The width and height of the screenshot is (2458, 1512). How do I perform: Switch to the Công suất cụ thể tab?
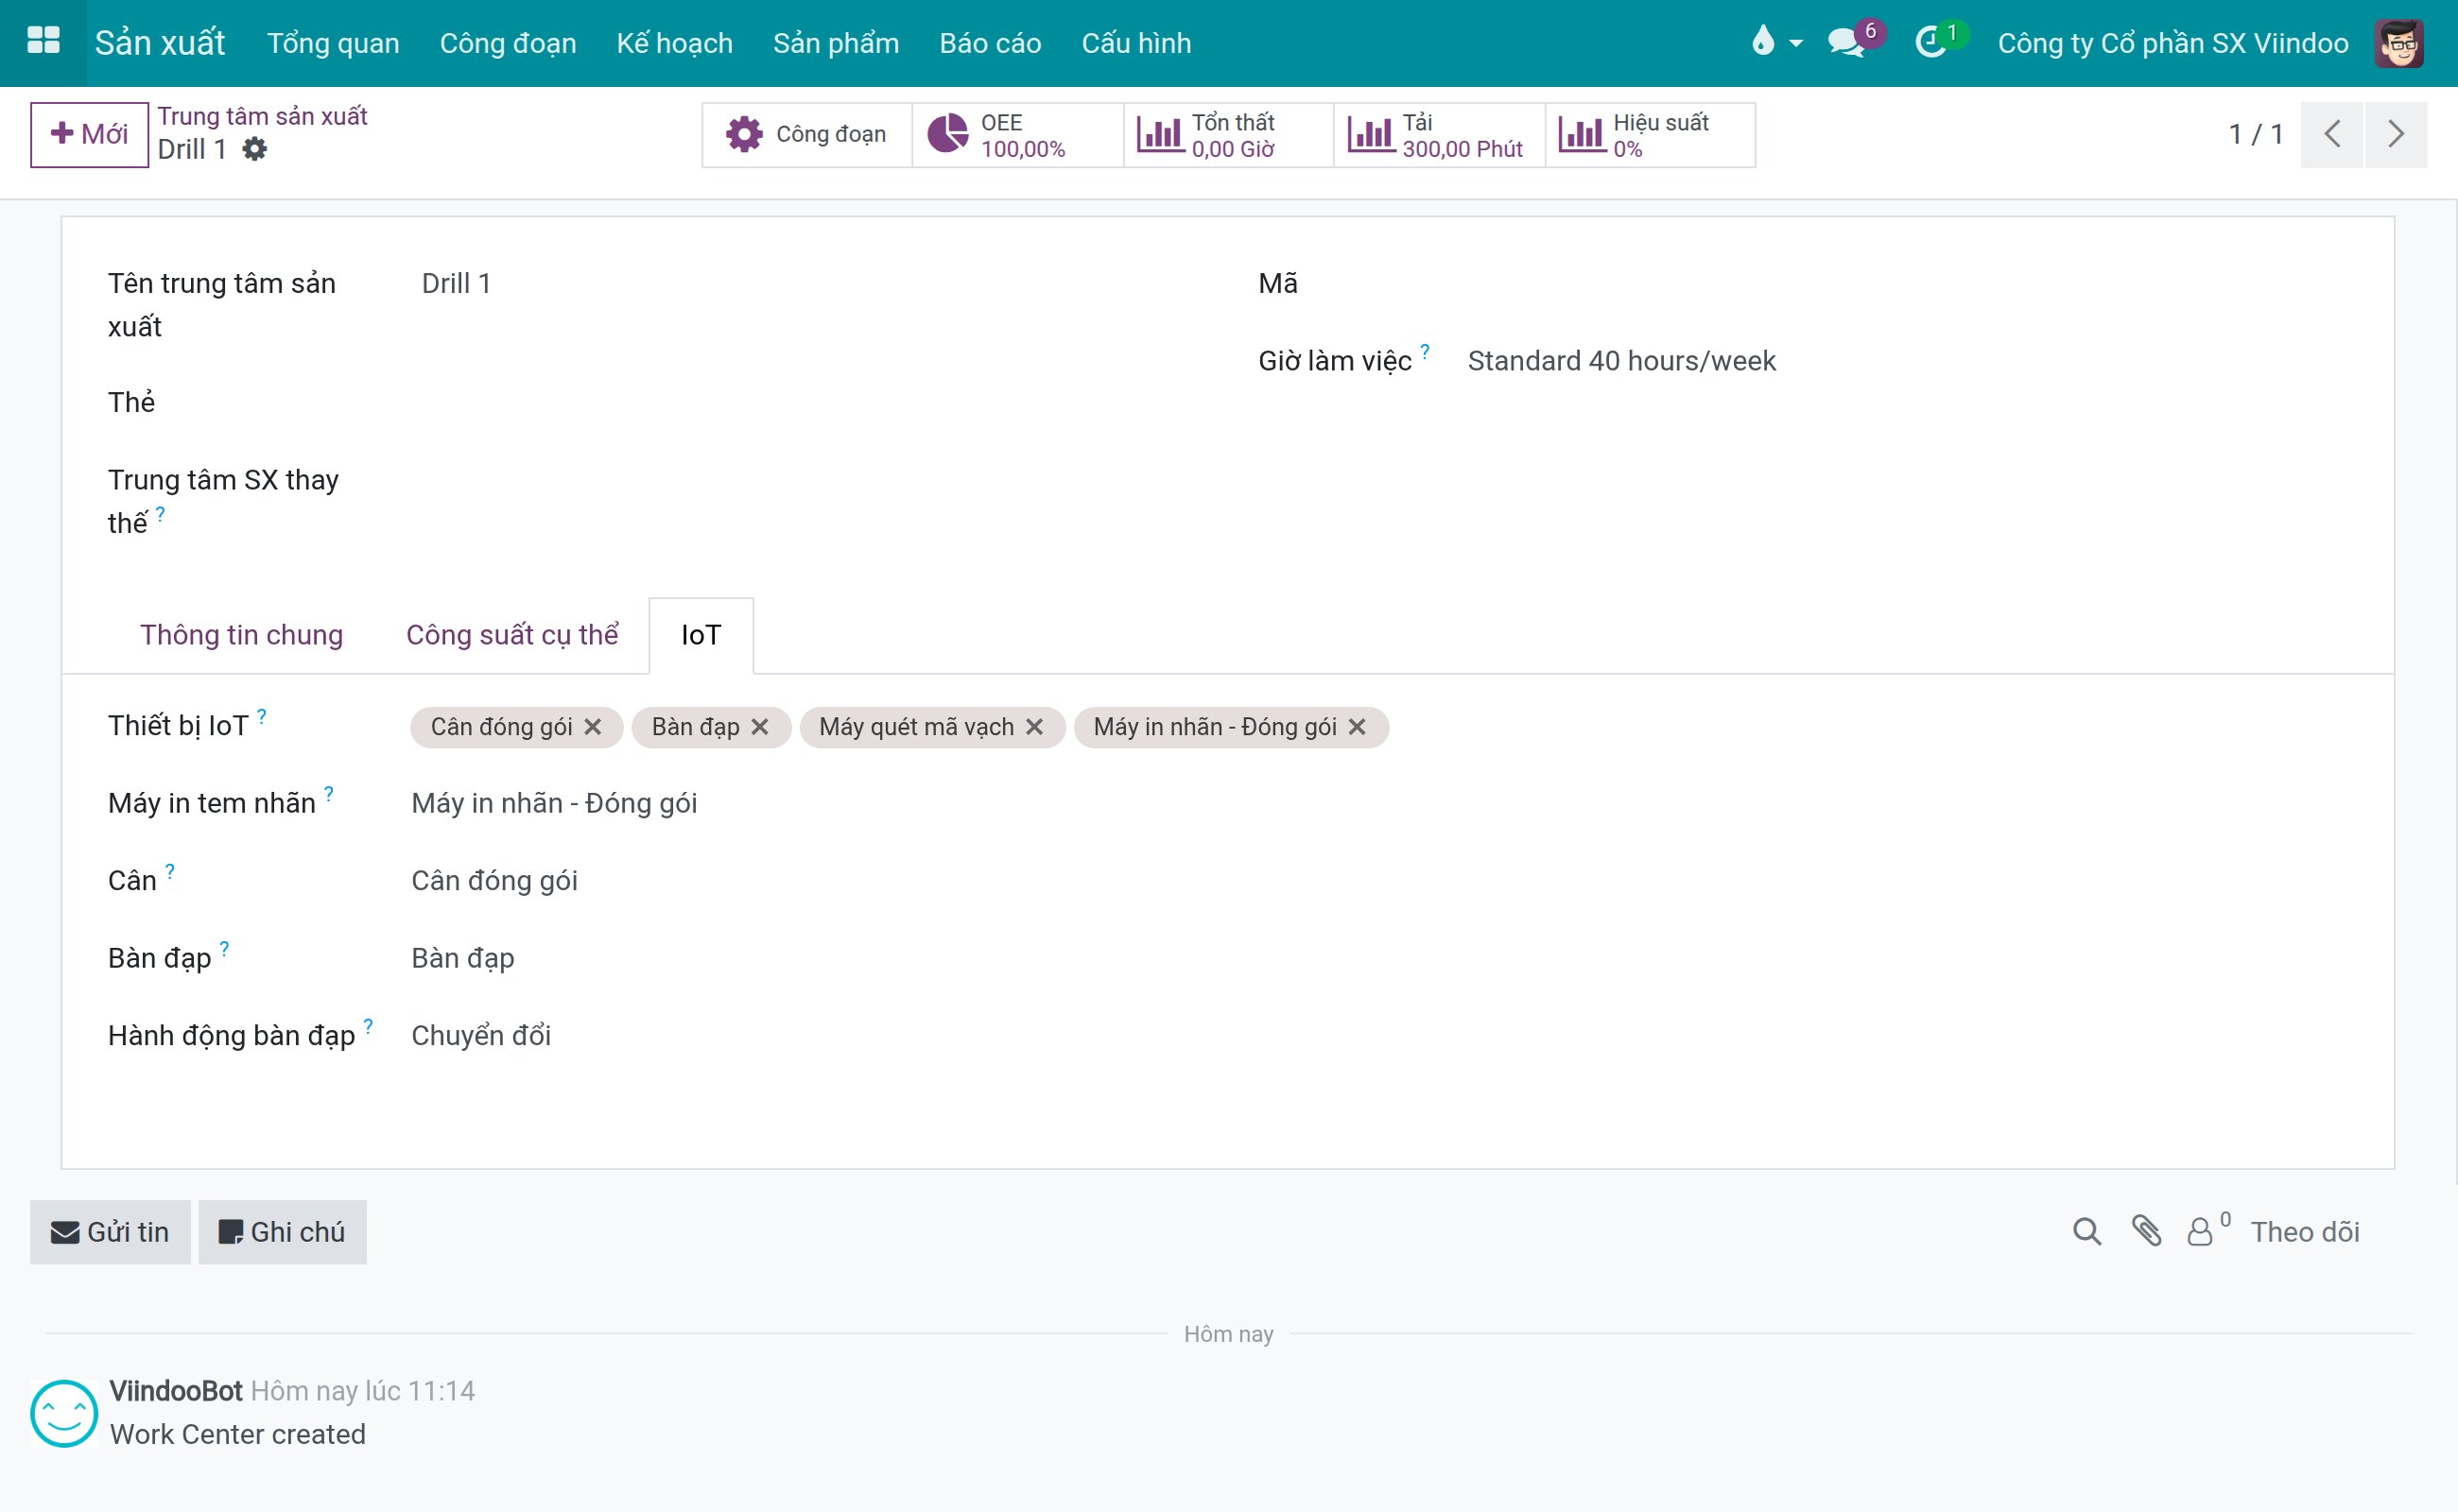512,636
